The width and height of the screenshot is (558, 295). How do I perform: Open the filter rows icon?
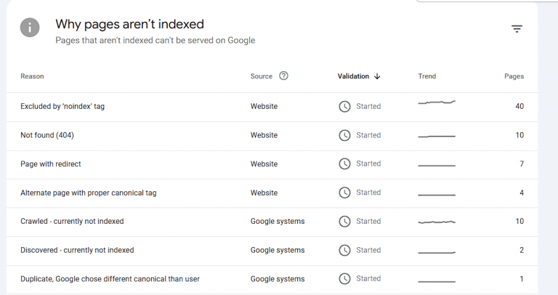[x=517, y=29]
